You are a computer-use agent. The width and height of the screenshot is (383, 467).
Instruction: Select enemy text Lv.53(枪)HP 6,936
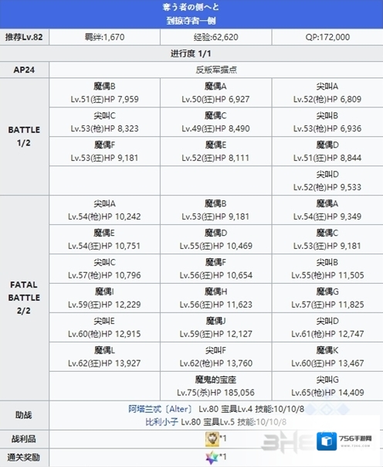(327, 128)
